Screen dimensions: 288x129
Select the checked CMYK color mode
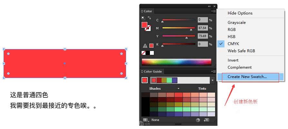point(233,44)
